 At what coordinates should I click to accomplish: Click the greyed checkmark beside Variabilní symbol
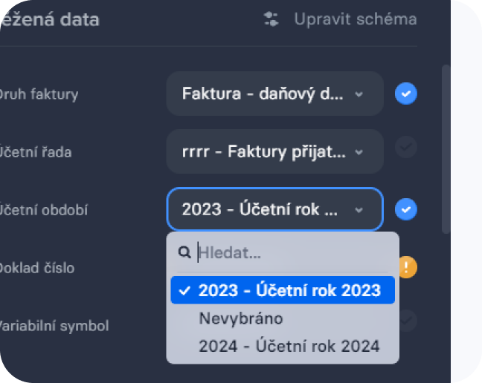click(406, 321)
